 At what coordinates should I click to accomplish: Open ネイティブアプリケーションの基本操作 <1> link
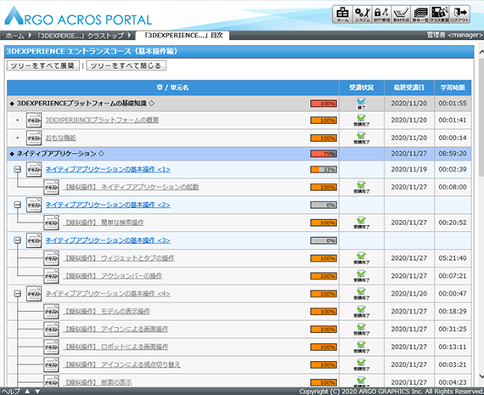(x=108, y=170)
